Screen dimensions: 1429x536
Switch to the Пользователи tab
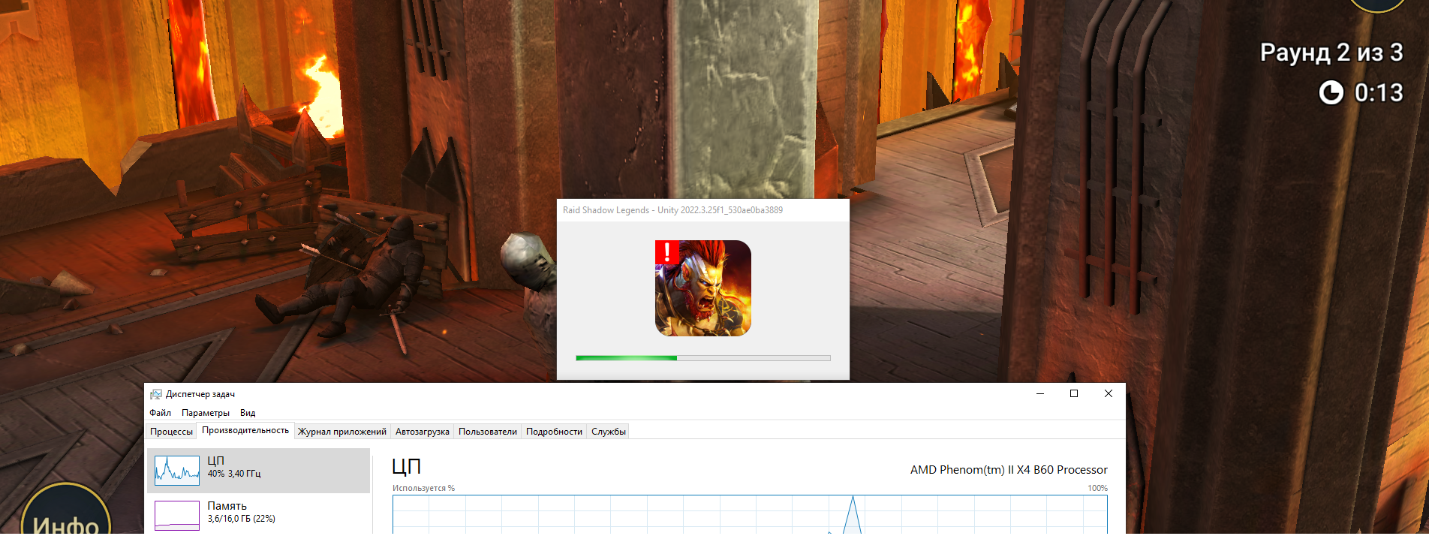pos(488,432)
